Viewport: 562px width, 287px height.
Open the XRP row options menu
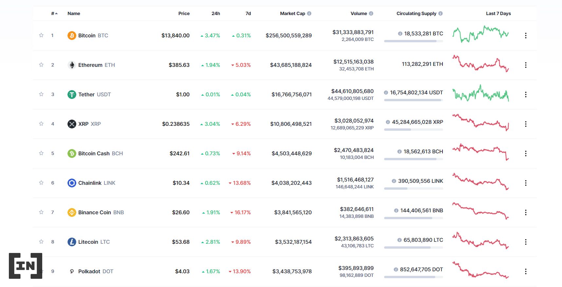click(x=526, y=124)
